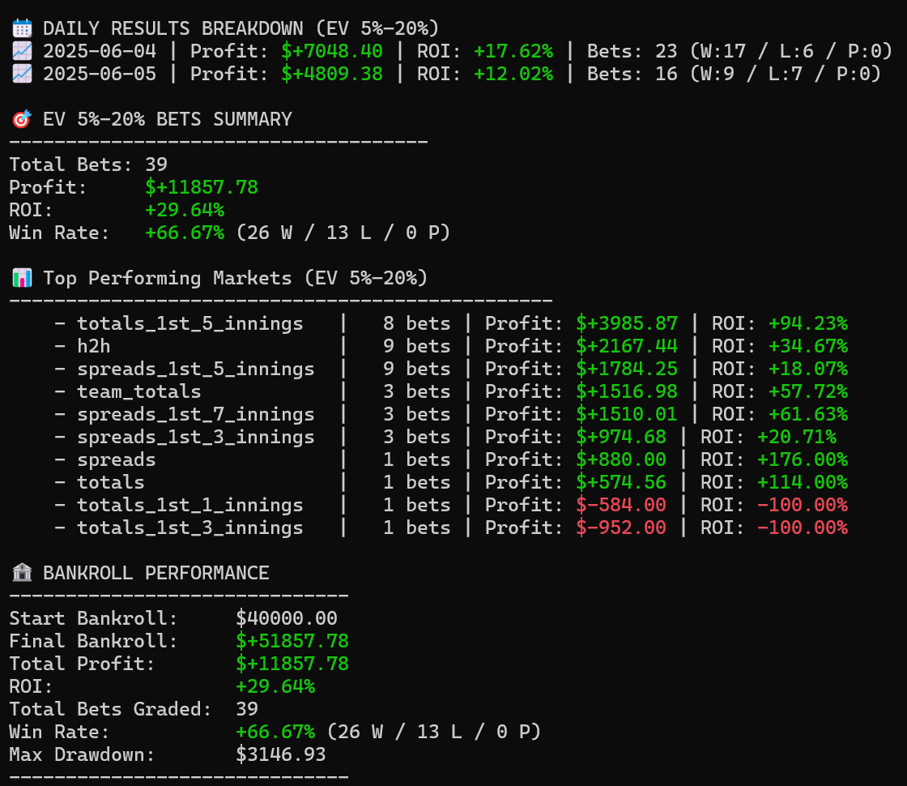This screenshot has width=907, height=786.
Task: Click the chart emoji next to 2025-06-04
Action: (22, 51)
